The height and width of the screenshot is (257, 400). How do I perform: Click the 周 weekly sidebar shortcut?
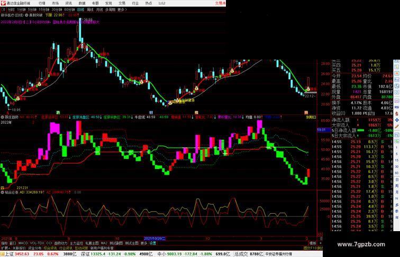[x=397, y=186]
